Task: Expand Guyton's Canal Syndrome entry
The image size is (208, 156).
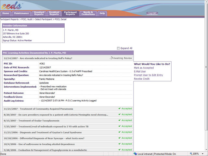Action: tap(68, 132)
